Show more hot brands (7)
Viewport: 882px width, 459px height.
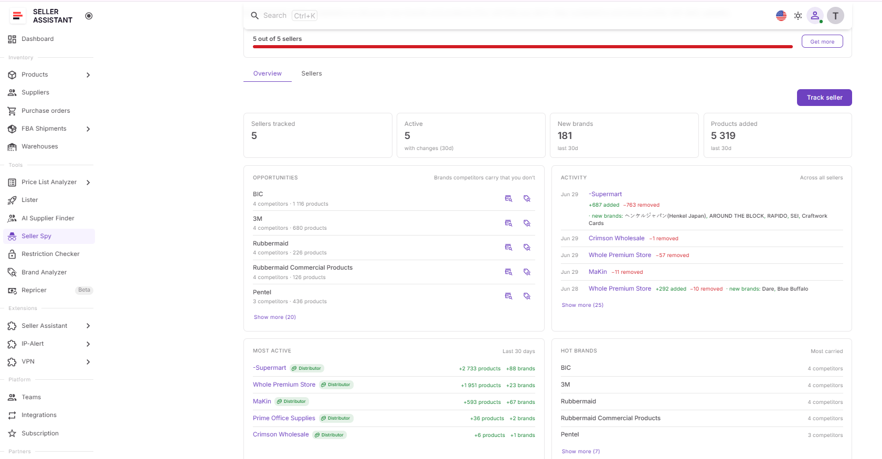581,452
